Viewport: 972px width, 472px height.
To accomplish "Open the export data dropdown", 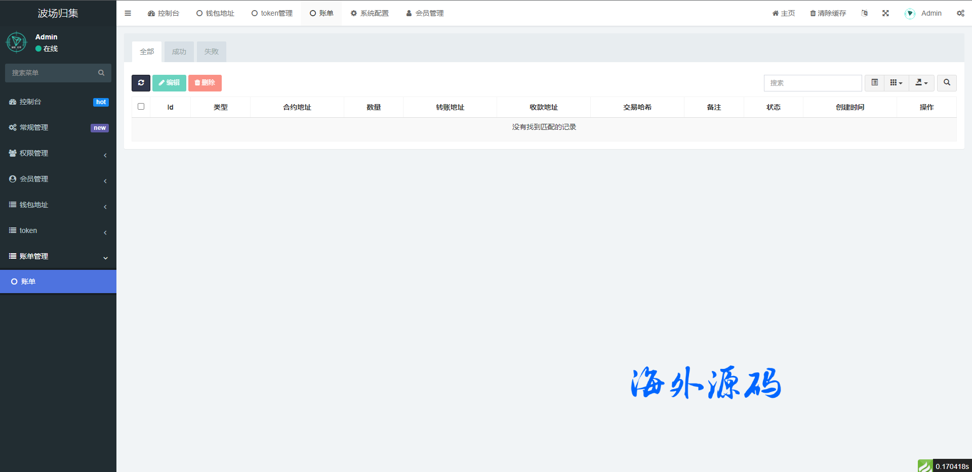I will [921, 83].
